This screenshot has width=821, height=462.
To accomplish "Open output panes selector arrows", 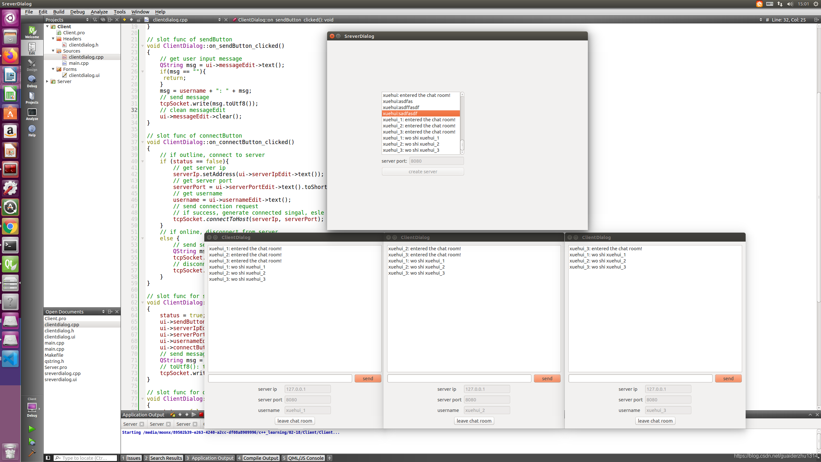I will [329, 458].
